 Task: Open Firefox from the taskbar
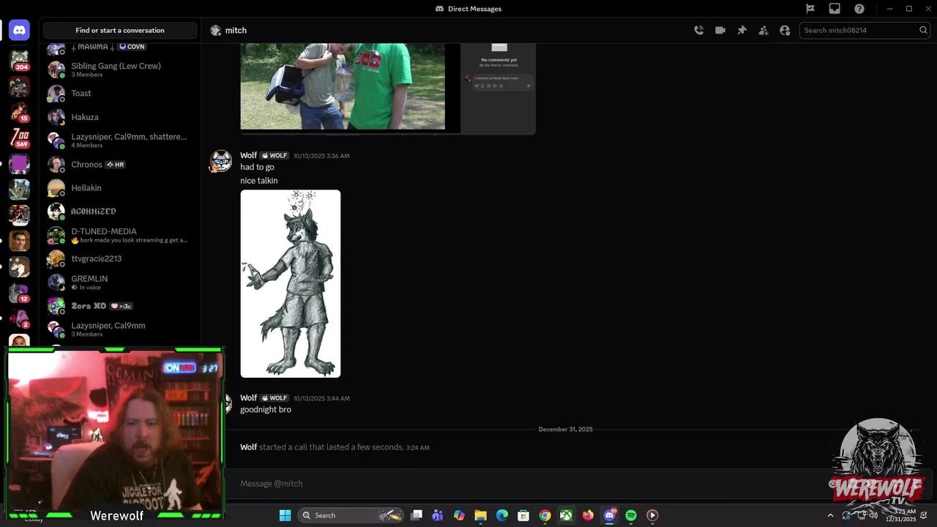point(588,515)
